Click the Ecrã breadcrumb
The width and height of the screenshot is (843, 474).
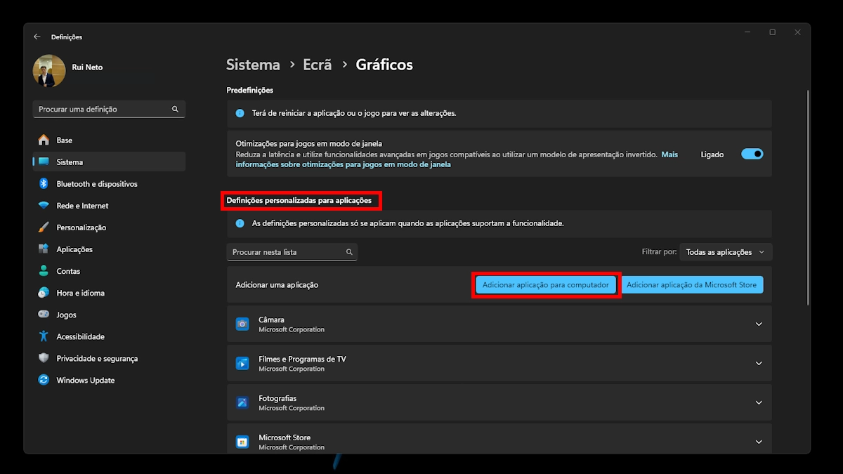pos(317,65)
